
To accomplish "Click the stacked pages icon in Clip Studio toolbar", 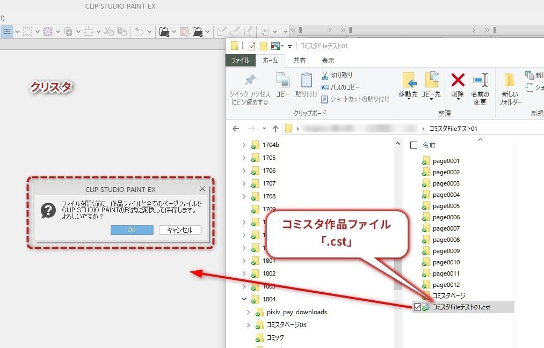I will [x=68, y=32].
